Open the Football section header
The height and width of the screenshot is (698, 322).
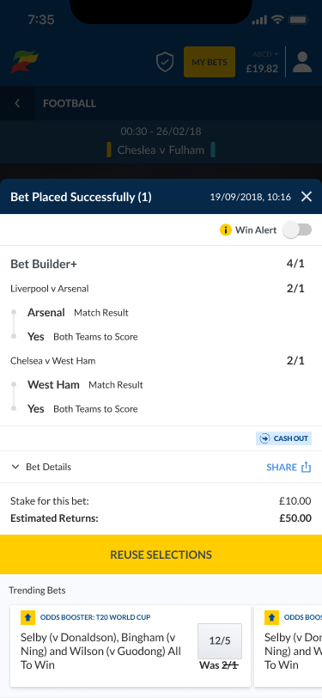point(70,103)
